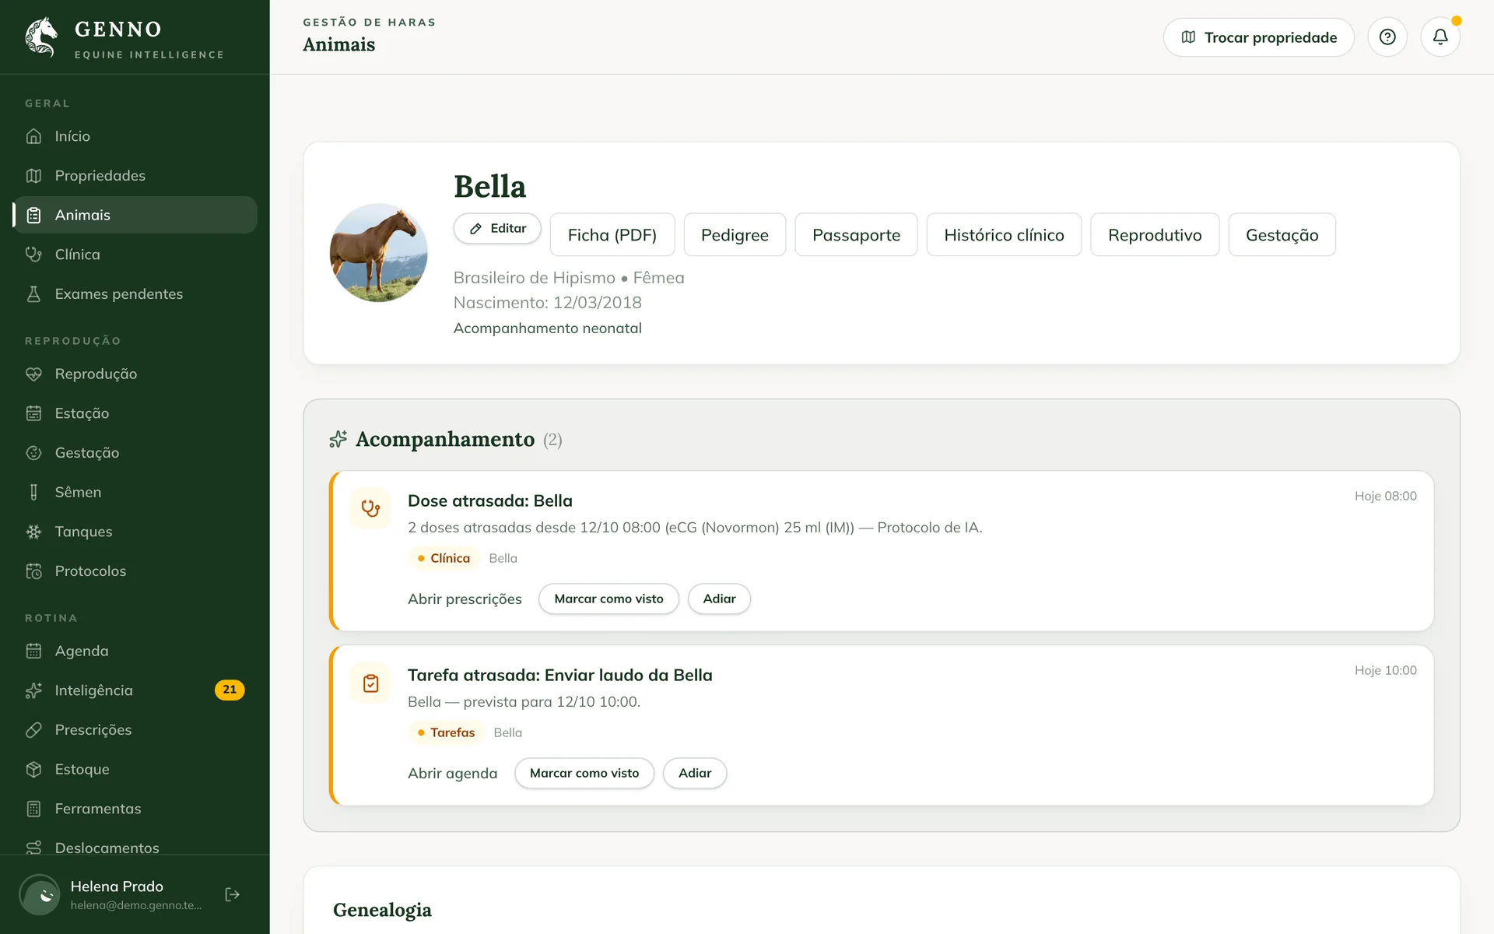Open the Reprodutivo button in Bella header
The image size is (1494, 934).
pos(1155,235)
